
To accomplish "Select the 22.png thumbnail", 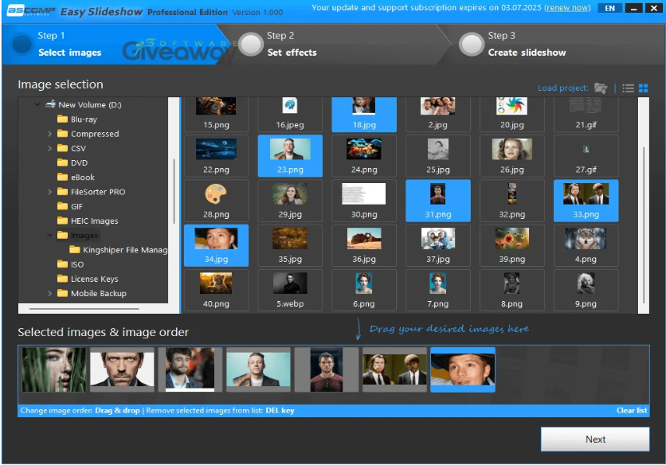I will 216,156.
